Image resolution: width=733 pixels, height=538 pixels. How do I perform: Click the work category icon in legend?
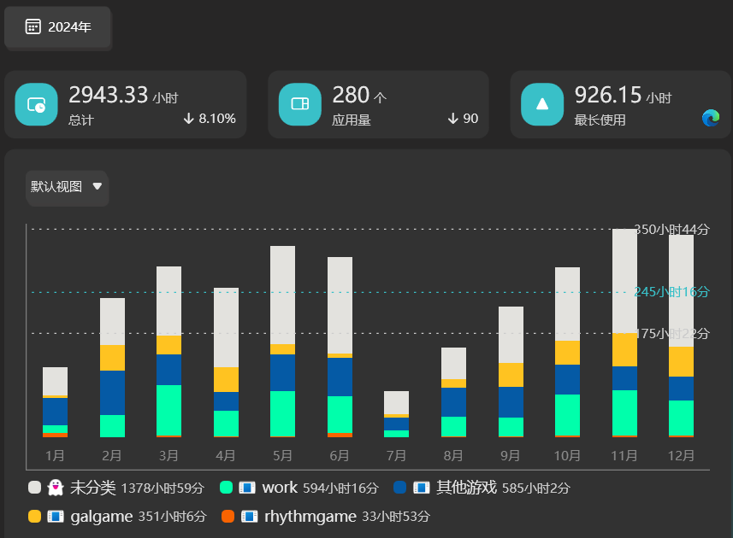click(247, 488)
